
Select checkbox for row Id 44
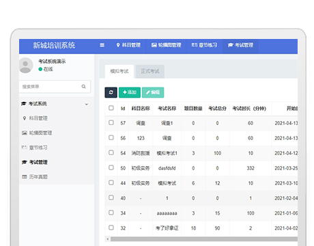[x=111, y=182]
